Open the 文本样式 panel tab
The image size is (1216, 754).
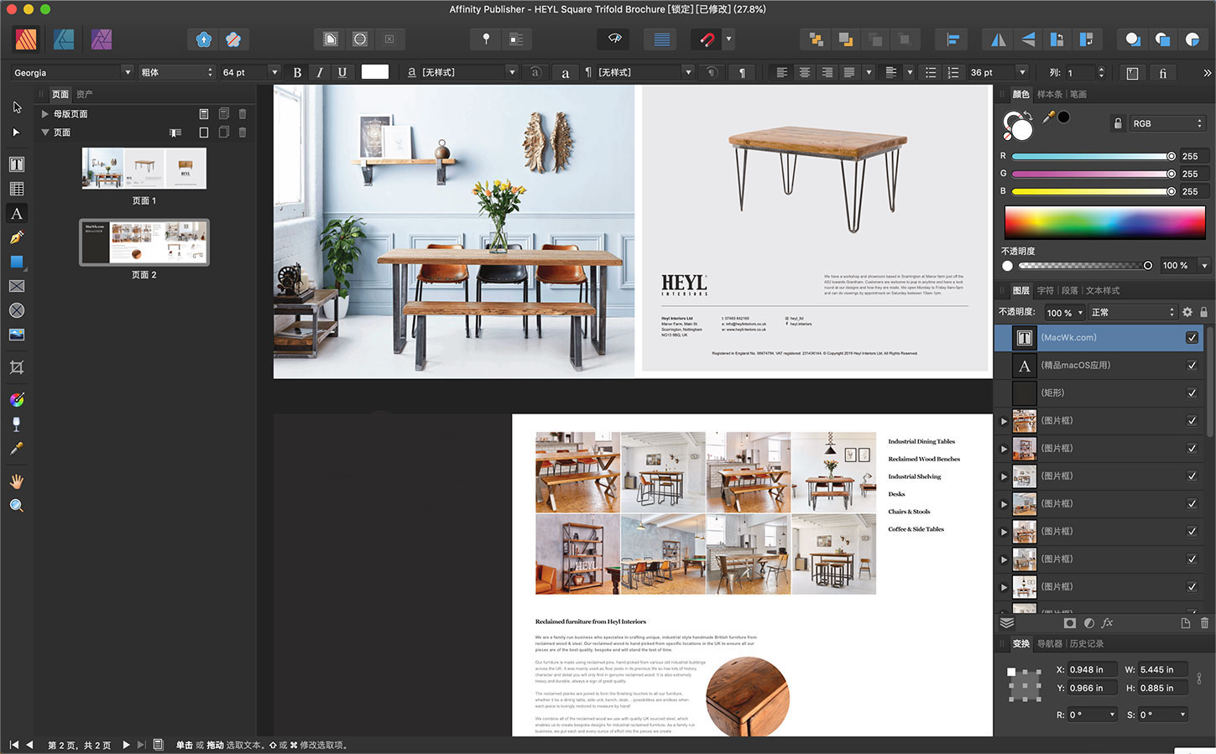(1103, 291)
